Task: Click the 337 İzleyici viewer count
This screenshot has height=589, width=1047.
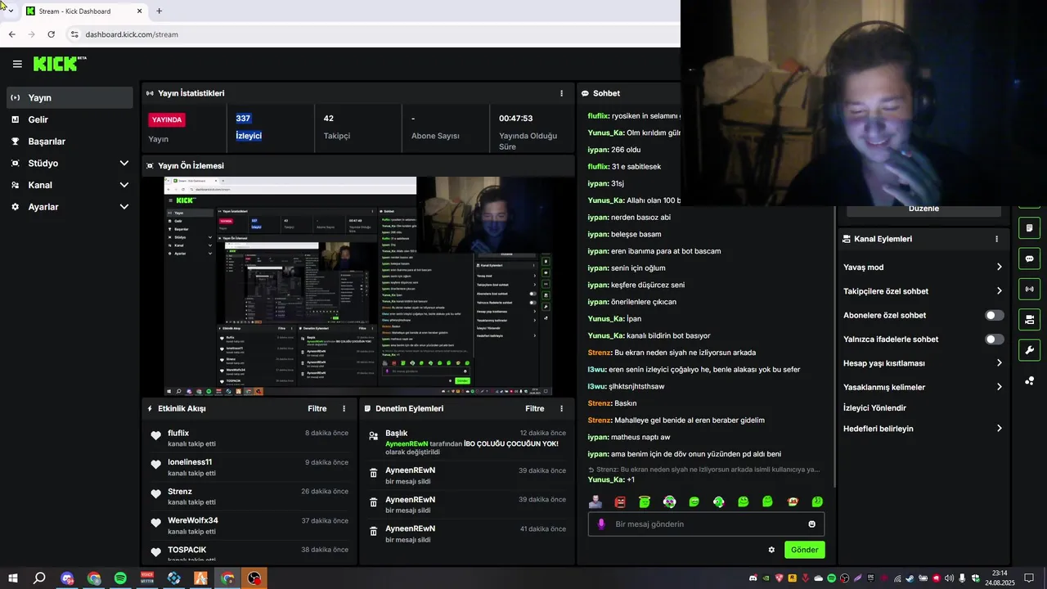Action: (249, 127)
